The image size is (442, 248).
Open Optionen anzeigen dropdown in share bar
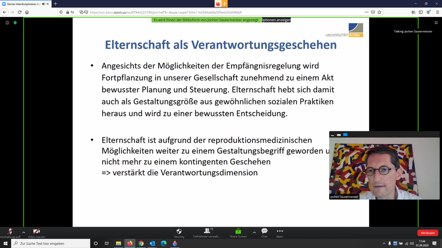click(276, 20)
